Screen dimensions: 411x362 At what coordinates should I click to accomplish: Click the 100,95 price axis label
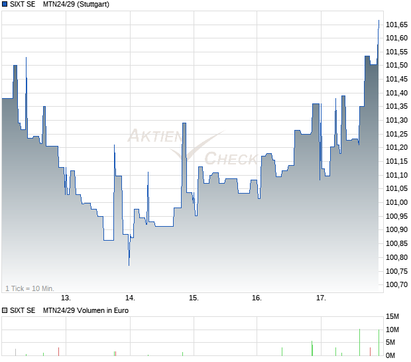pyautogui.click(x=396, y=216)
